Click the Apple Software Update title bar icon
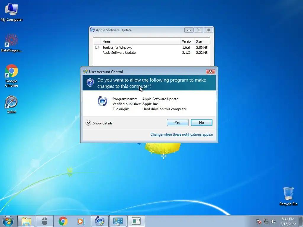Image resolution: width=303 pixels, height=227 pixels. coord(92,30)
